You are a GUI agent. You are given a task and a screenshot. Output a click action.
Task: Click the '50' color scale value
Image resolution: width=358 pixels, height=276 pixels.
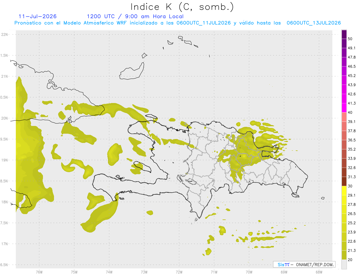click(350, 39)
